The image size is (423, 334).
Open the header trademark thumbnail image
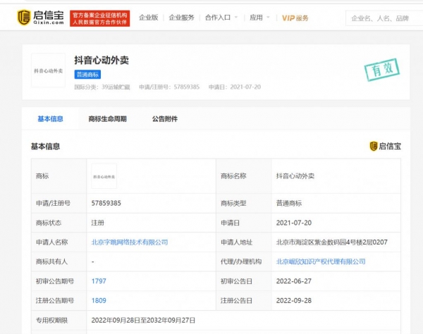pyautogui.click(x=48, y=70)
